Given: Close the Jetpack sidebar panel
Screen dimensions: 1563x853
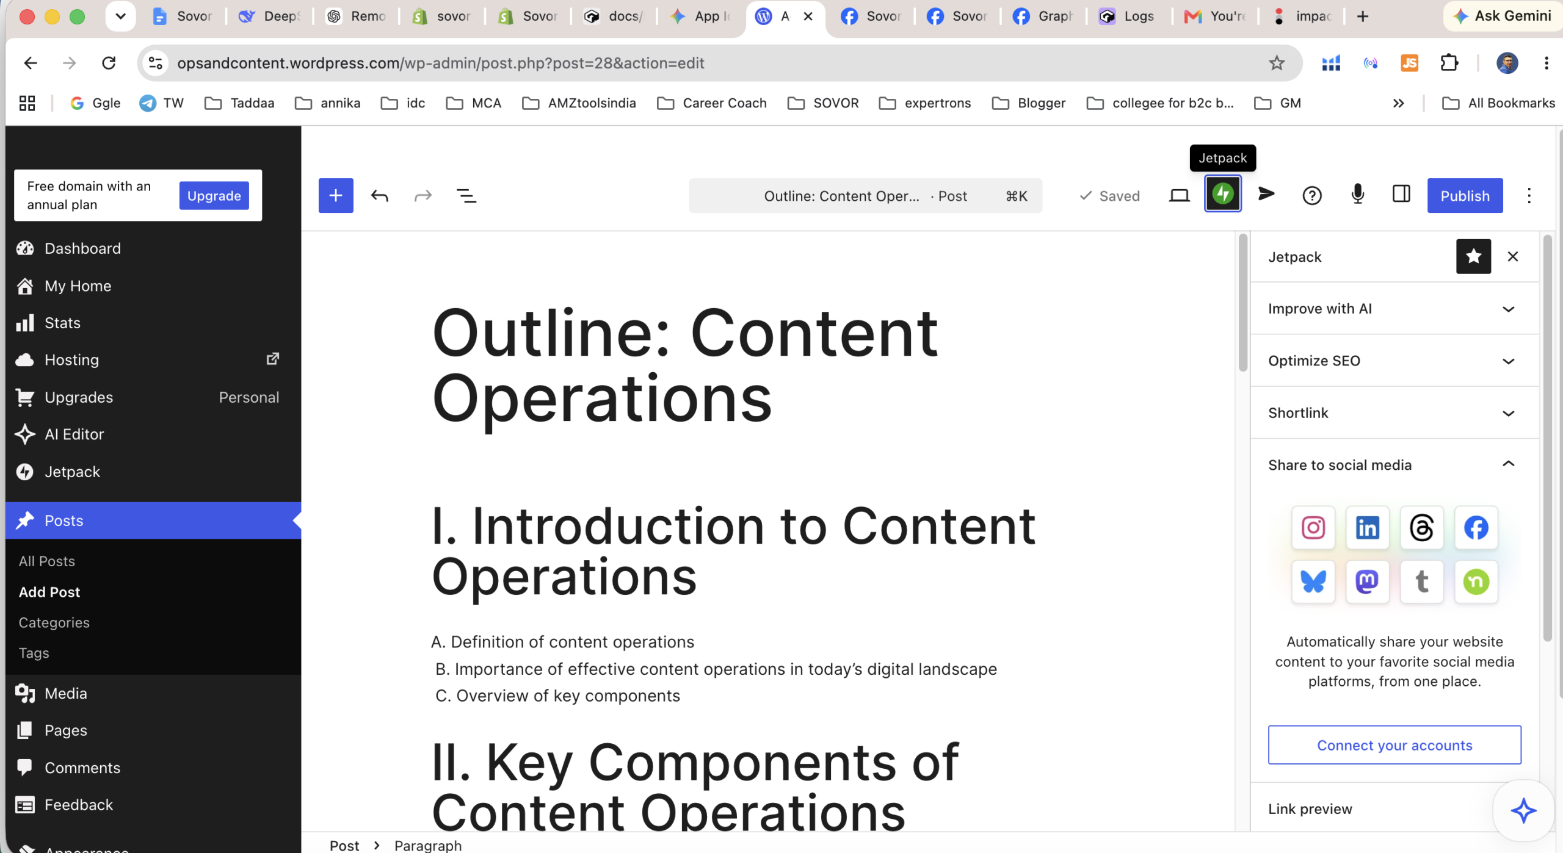Looking at the screenshot, I should (x=1513, y=256).
